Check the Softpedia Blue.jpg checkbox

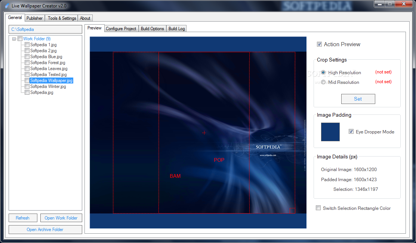tap(27, 57)
